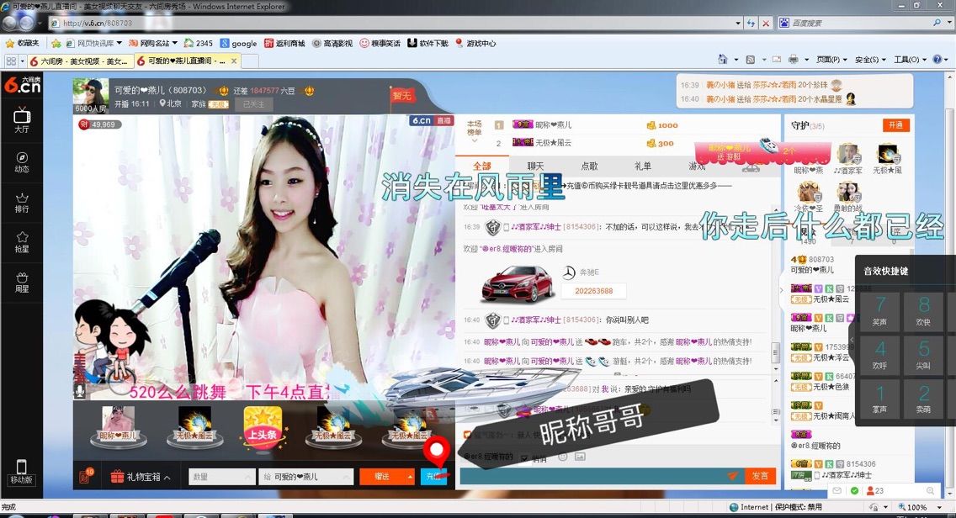Click the print icon in command bar
Screen dimensions: 956x518
pyautogui.click(x=794, y=60)
